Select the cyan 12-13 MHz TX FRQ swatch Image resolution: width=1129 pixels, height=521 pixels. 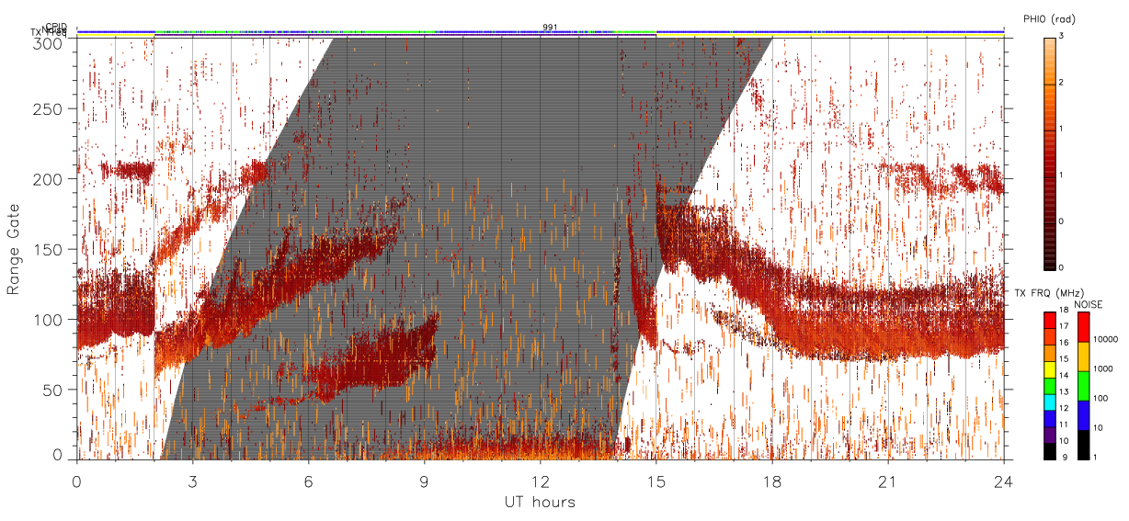1050,402
